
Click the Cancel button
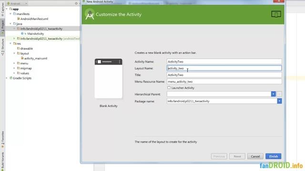255,156
